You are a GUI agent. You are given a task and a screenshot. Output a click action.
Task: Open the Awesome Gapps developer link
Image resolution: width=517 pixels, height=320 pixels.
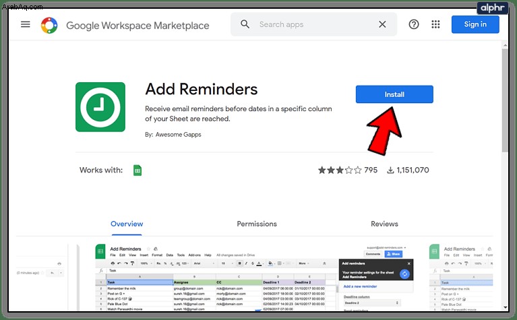[x=179, y=135]
